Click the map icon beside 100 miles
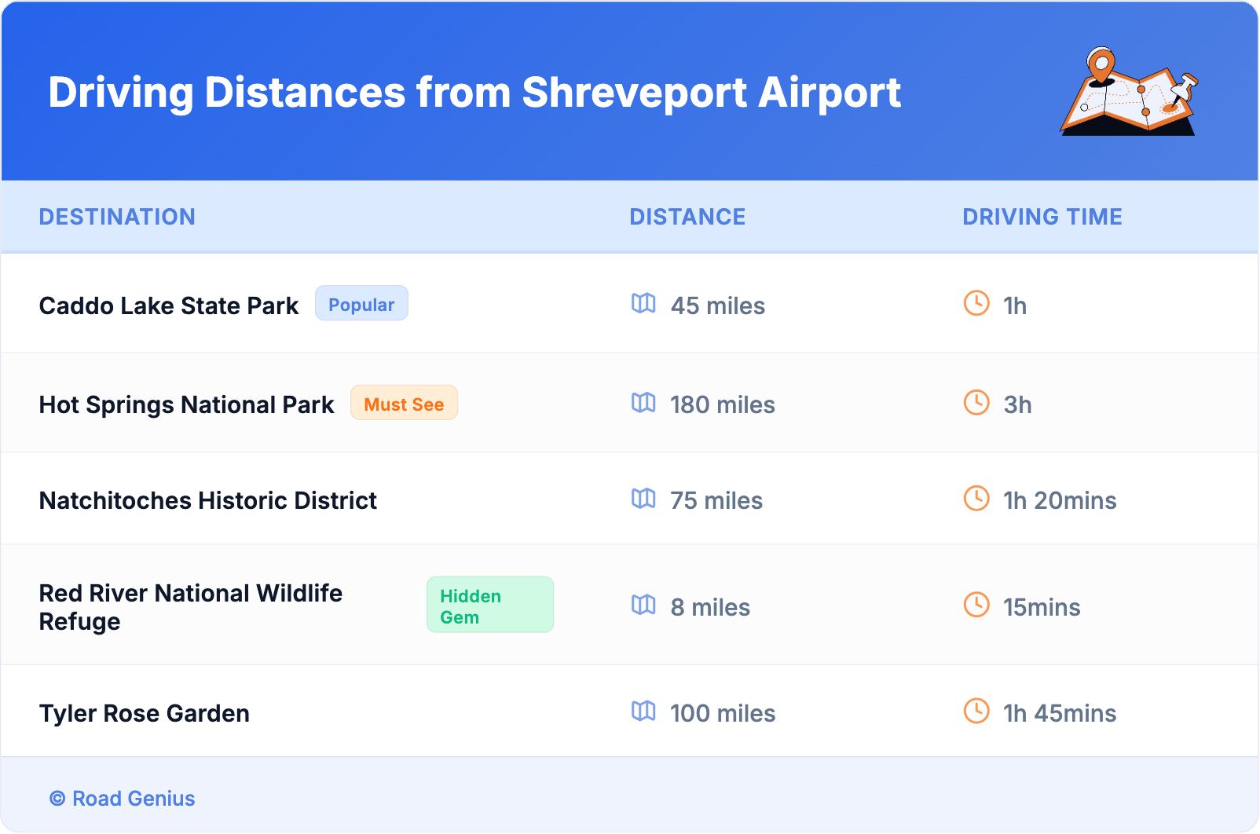 (x=643, y=711)
